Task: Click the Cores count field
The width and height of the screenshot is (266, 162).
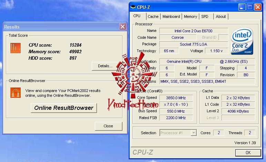Action: 219,133
